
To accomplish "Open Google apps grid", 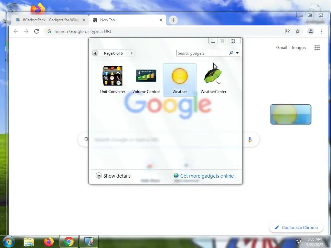I will point(317,48).
